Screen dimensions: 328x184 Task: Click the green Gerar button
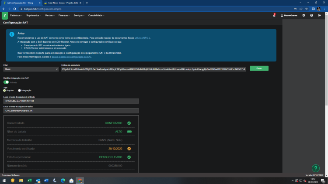tap(259, 68)
